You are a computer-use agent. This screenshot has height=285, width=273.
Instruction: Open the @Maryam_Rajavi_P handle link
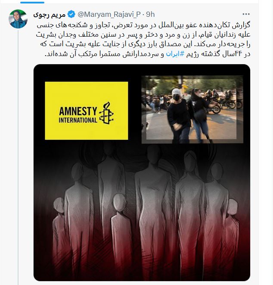coord(109,14)
